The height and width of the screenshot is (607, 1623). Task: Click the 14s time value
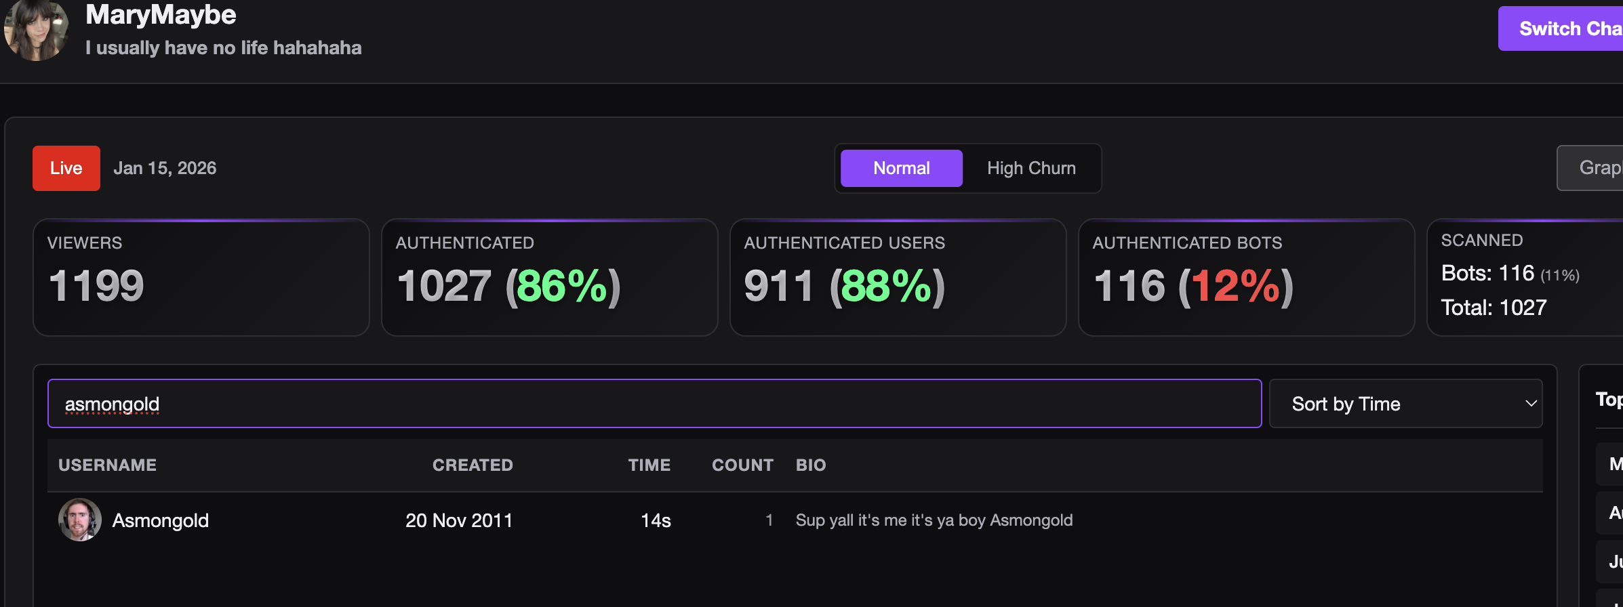click(656, 520)
